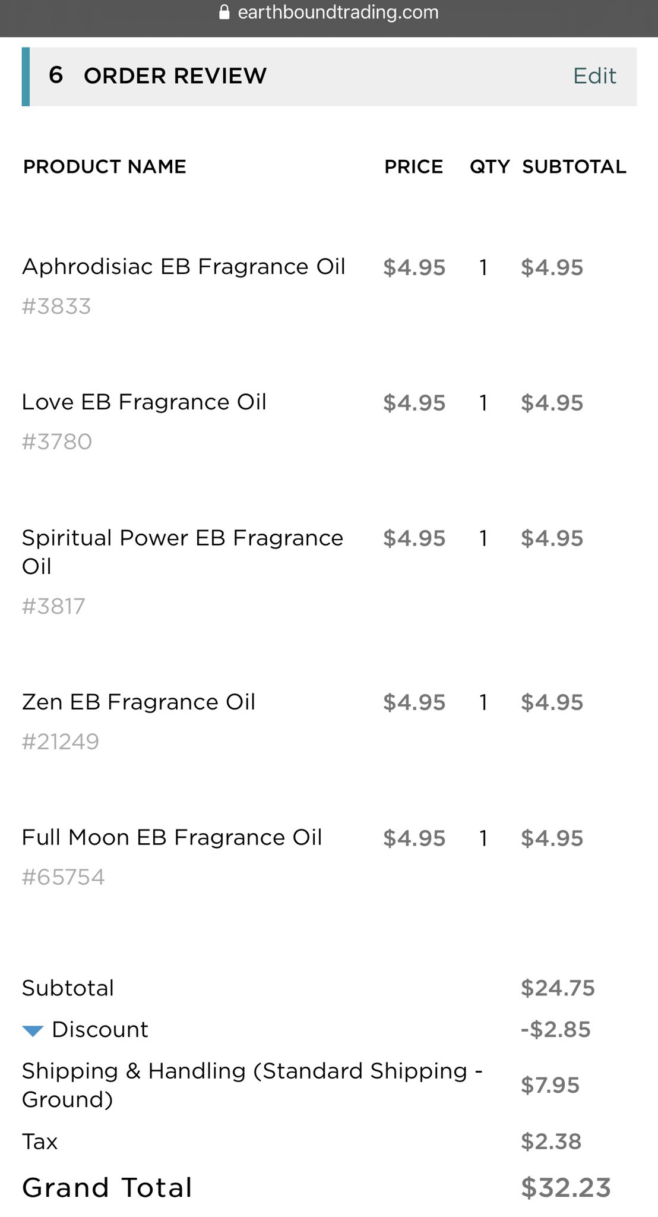Click the lock icon in address bar
The height and width of the screenshot is (1217, 658).
click(224, 12)
